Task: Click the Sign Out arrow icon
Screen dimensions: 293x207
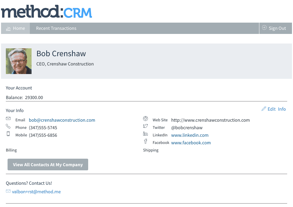Action: (264, 28)
